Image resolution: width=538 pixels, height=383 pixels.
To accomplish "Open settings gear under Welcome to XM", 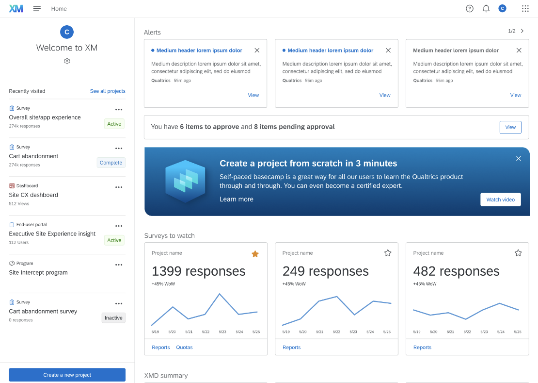I will [x=67, y=61].
